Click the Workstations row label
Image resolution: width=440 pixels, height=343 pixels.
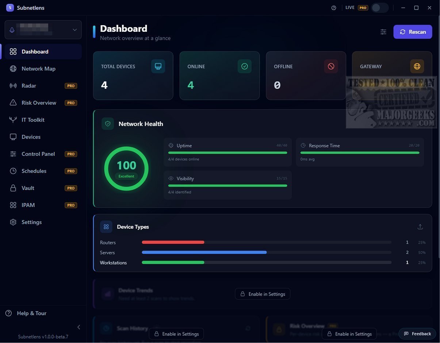[114, 263]
